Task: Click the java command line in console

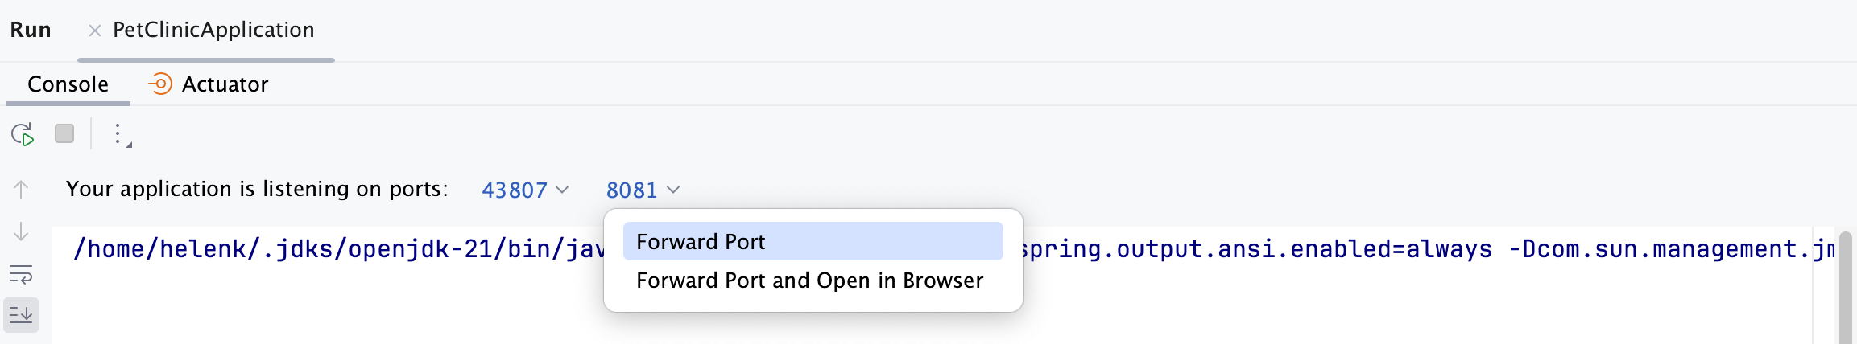Action: pos(338,249)
